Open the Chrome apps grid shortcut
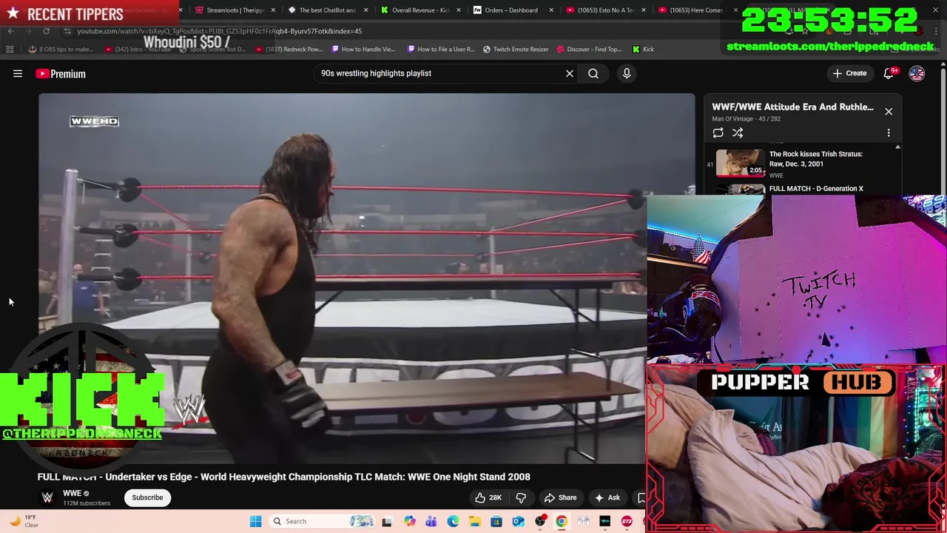 pyautogui.click(x=10, y=49)
